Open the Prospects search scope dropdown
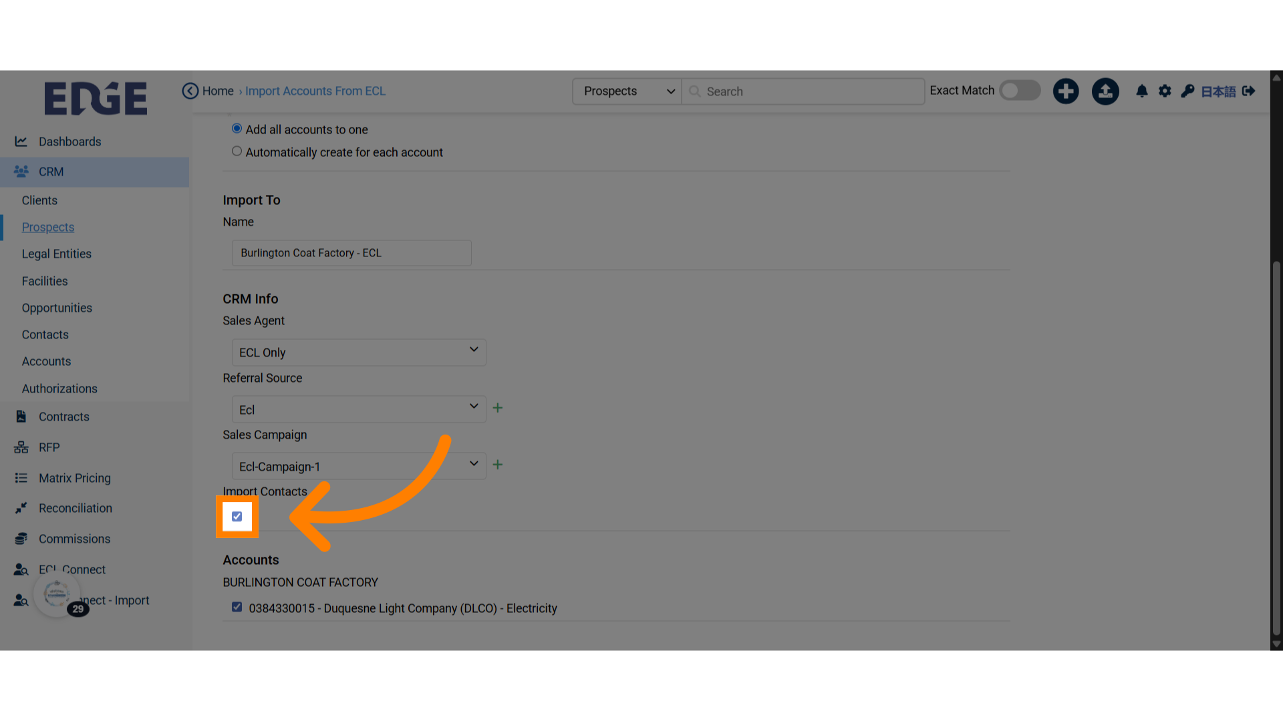The width and height of the screenshot is (1283, 721). [x=627, y=91]
